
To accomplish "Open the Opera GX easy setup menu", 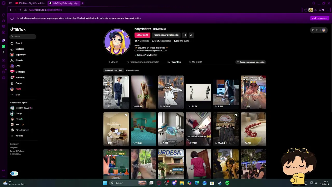I will (328, 10).
